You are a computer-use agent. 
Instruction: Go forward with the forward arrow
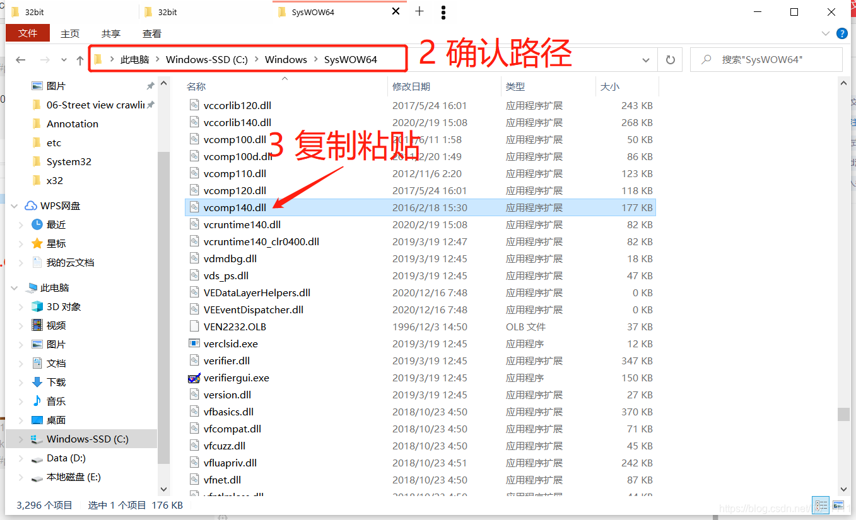click(x=45, y=60)
